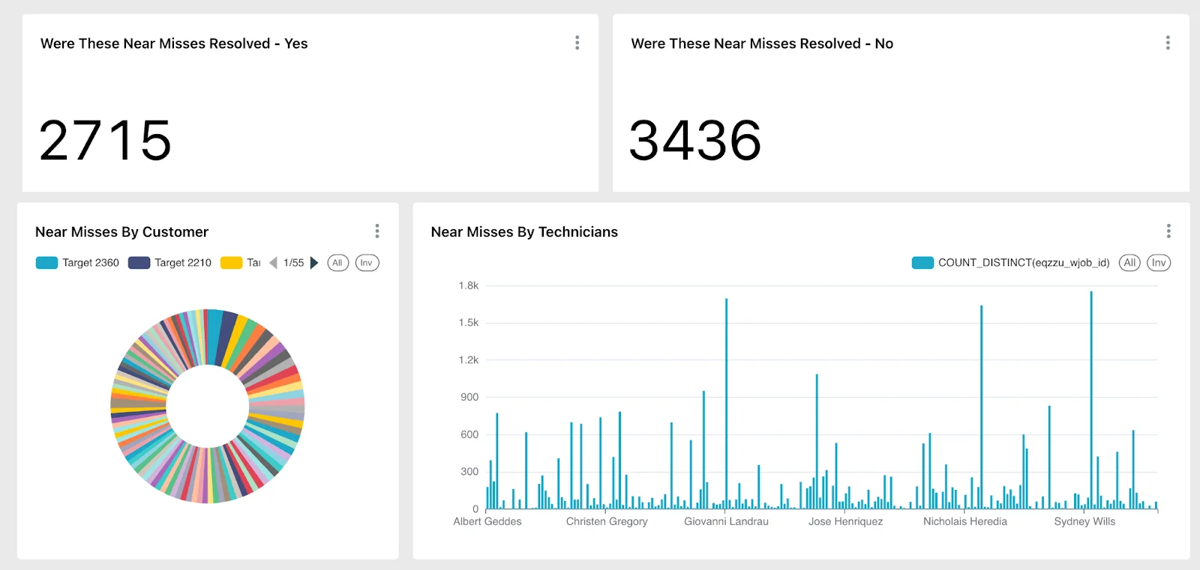Toggle Target 2210 legend series

pos(170,263)
